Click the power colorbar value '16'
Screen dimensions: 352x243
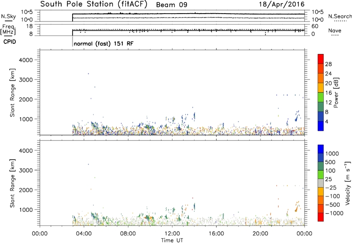[328, 93]
